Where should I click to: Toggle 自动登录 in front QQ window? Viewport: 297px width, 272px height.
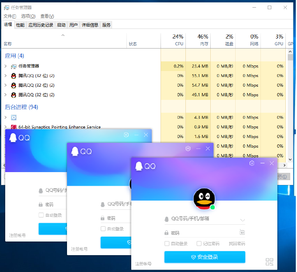(167, 244)
